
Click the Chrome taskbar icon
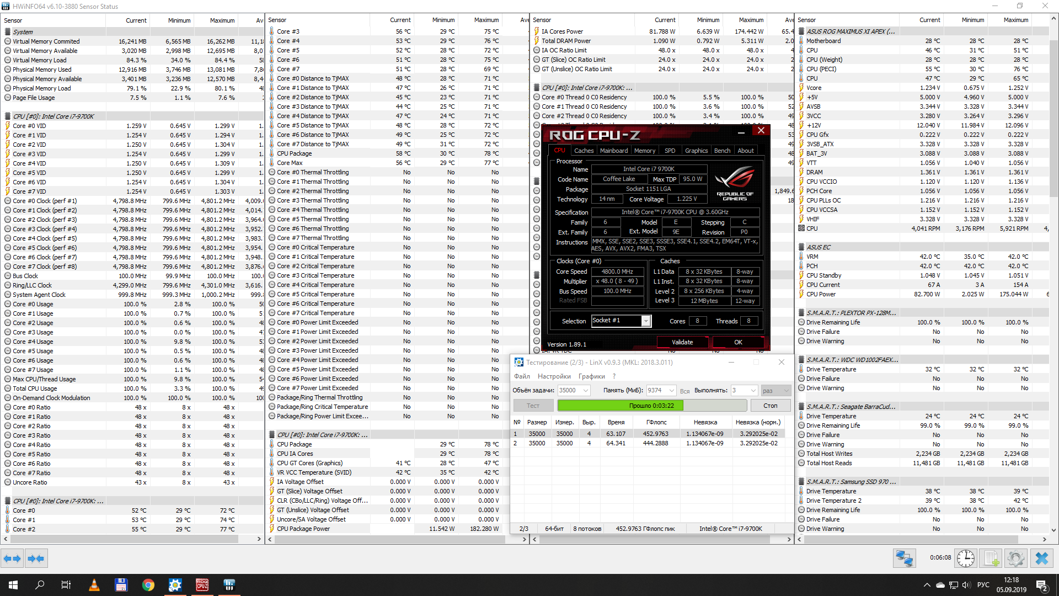148,585
